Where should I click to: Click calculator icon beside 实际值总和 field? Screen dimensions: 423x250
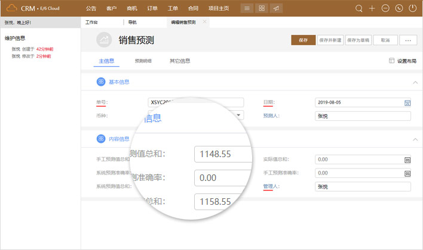tap(407, 160)
